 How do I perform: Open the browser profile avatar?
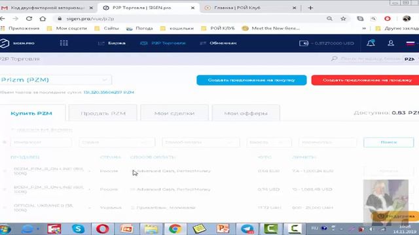point(407,19)
